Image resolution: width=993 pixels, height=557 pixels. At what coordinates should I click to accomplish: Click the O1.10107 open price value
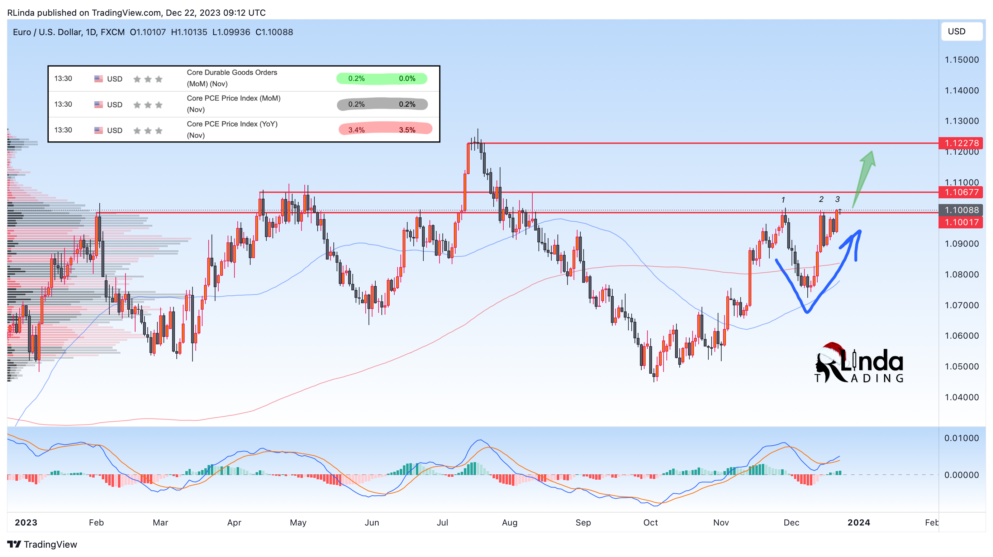click(x=148, y=32)
